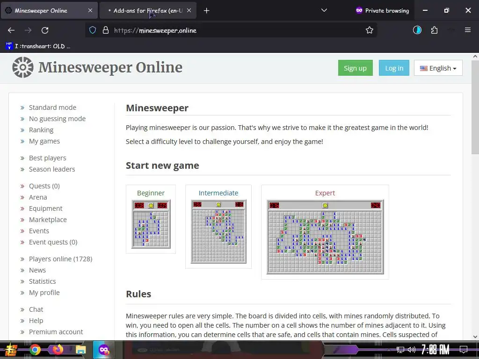Image resolution: width=479 pixels, height=359 pixels.
Task: Click the Beginner board thumbnail
Action: click(x=151, y=224)
